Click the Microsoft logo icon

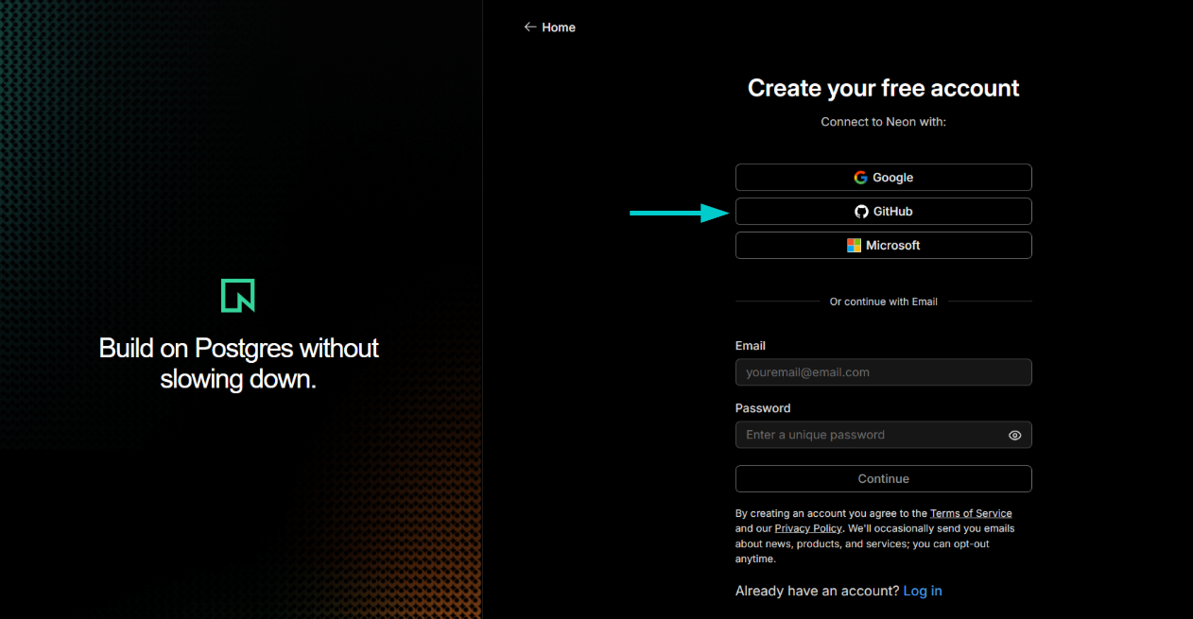[x=853, y=245]
